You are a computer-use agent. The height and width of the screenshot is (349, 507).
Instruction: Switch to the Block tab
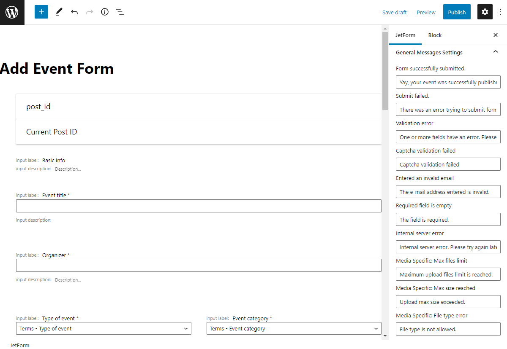(x=435, y=35)
